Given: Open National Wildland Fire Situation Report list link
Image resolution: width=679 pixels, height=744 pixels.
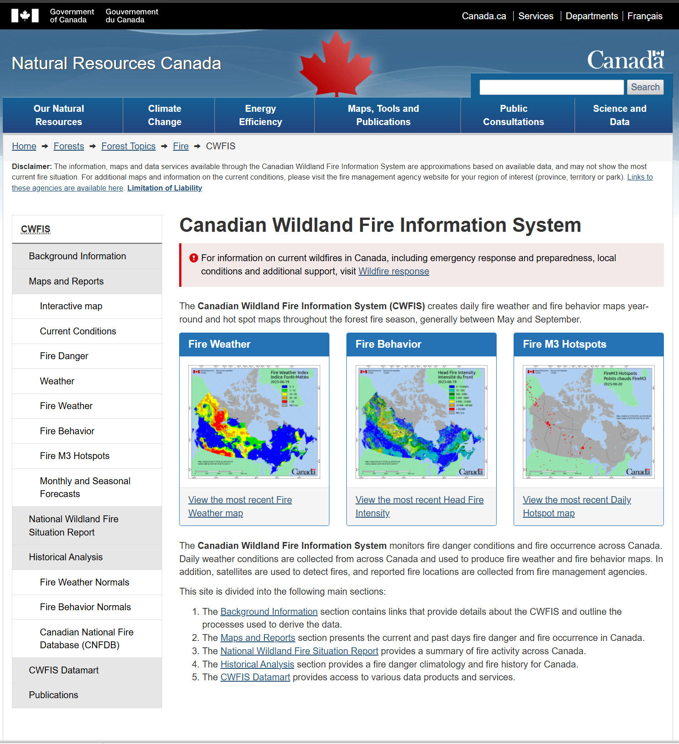Looking at the screenshot, I should tap(299, 651).
